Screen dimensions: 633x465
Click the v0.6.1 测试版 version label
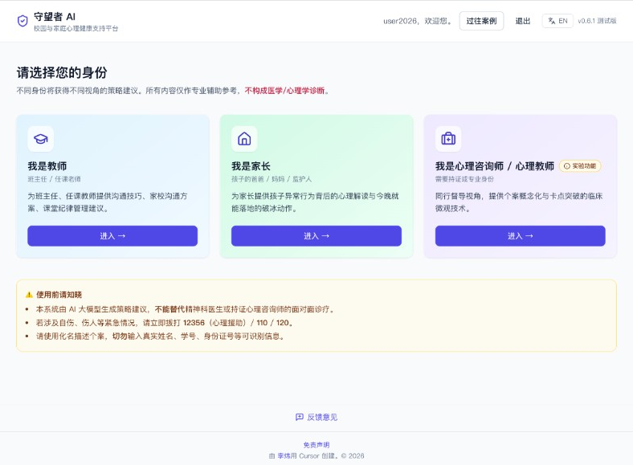tap(597, 21)
